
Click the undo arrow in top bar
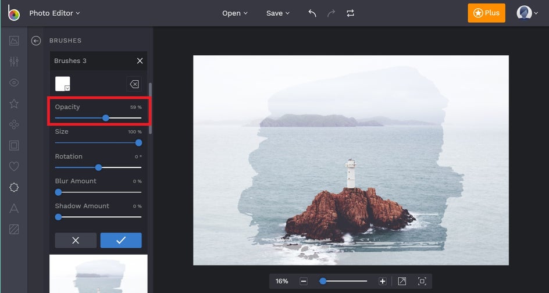[312, 13]
